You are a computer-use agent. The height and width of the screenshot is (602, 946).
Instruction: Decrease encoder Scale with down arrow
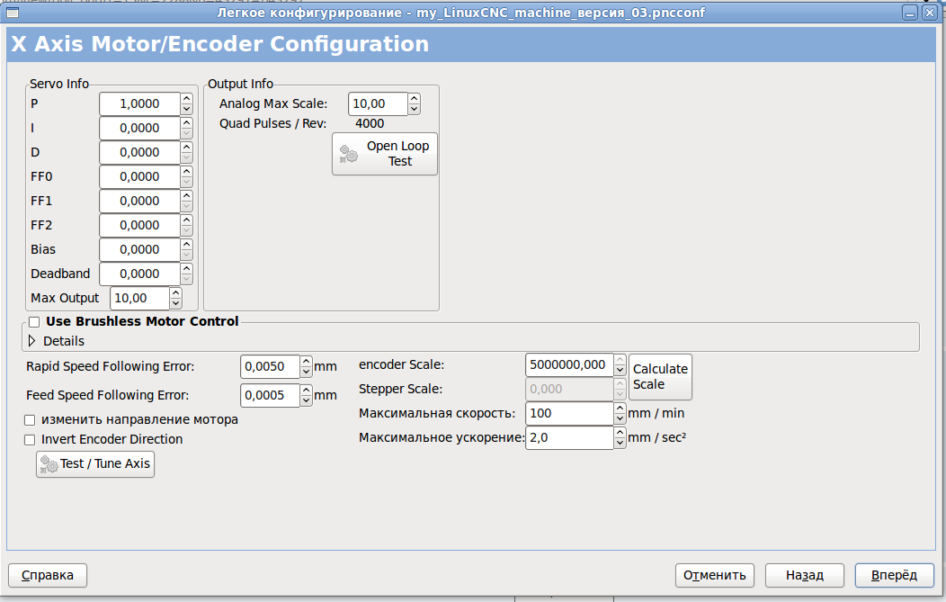(620, 370)
